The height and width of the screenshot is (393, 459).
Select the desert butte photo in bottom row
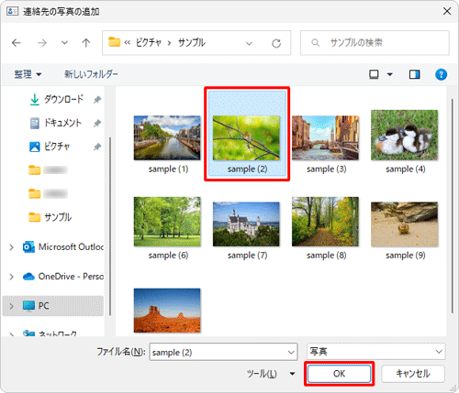click(167, 311)
